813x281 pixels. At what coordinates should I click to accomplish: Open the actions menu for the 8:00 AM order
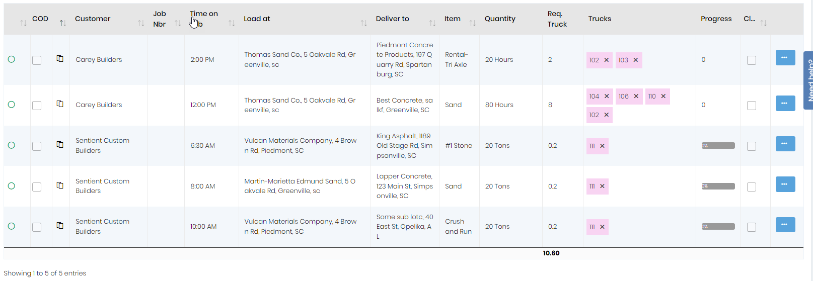[x=785, y=184]
